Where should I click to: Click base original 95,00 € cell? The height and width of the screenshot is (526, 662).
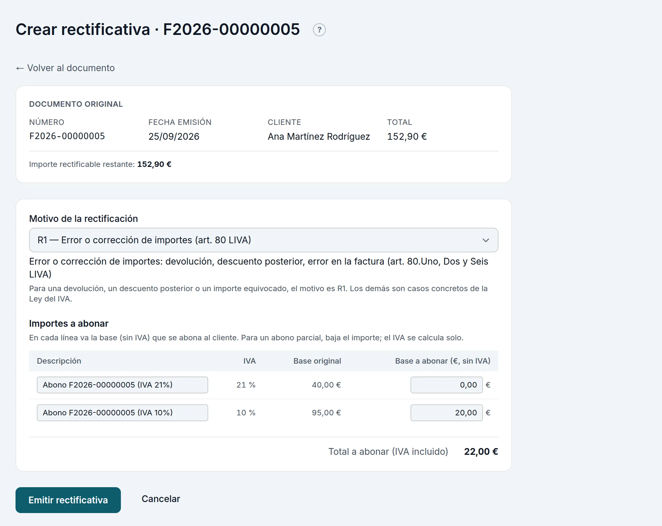[326, 413]
